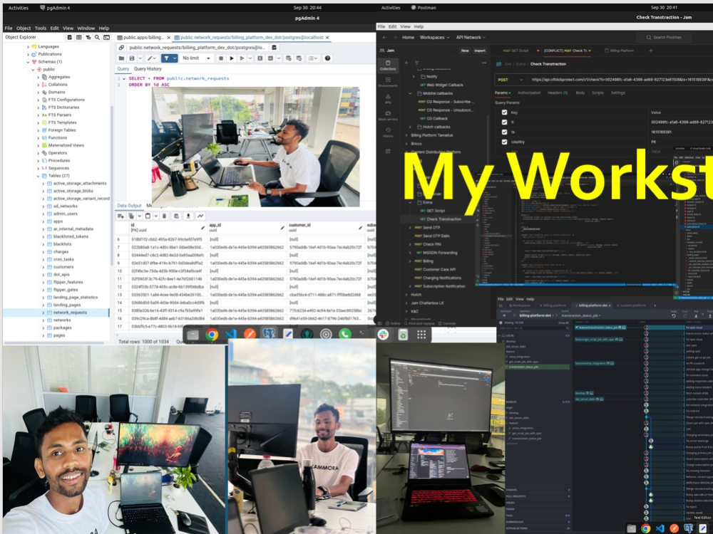Click the New button in Postman

pyautogui.click(x=465, y=51)
